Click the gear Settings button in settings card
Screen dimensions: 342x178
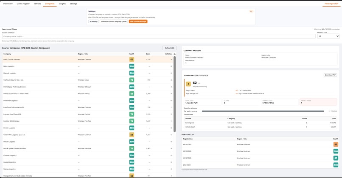click(x=94, y=22)
